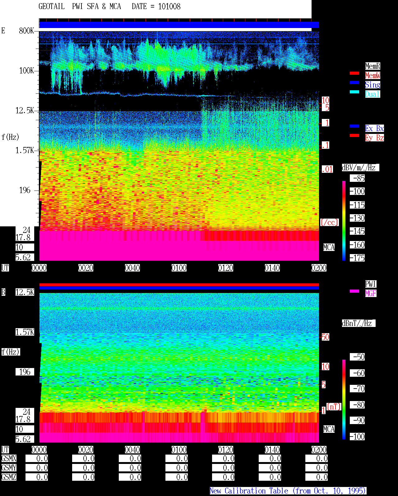Click the -85 value on E color scale
398x496 pixels.
point(357,178)
